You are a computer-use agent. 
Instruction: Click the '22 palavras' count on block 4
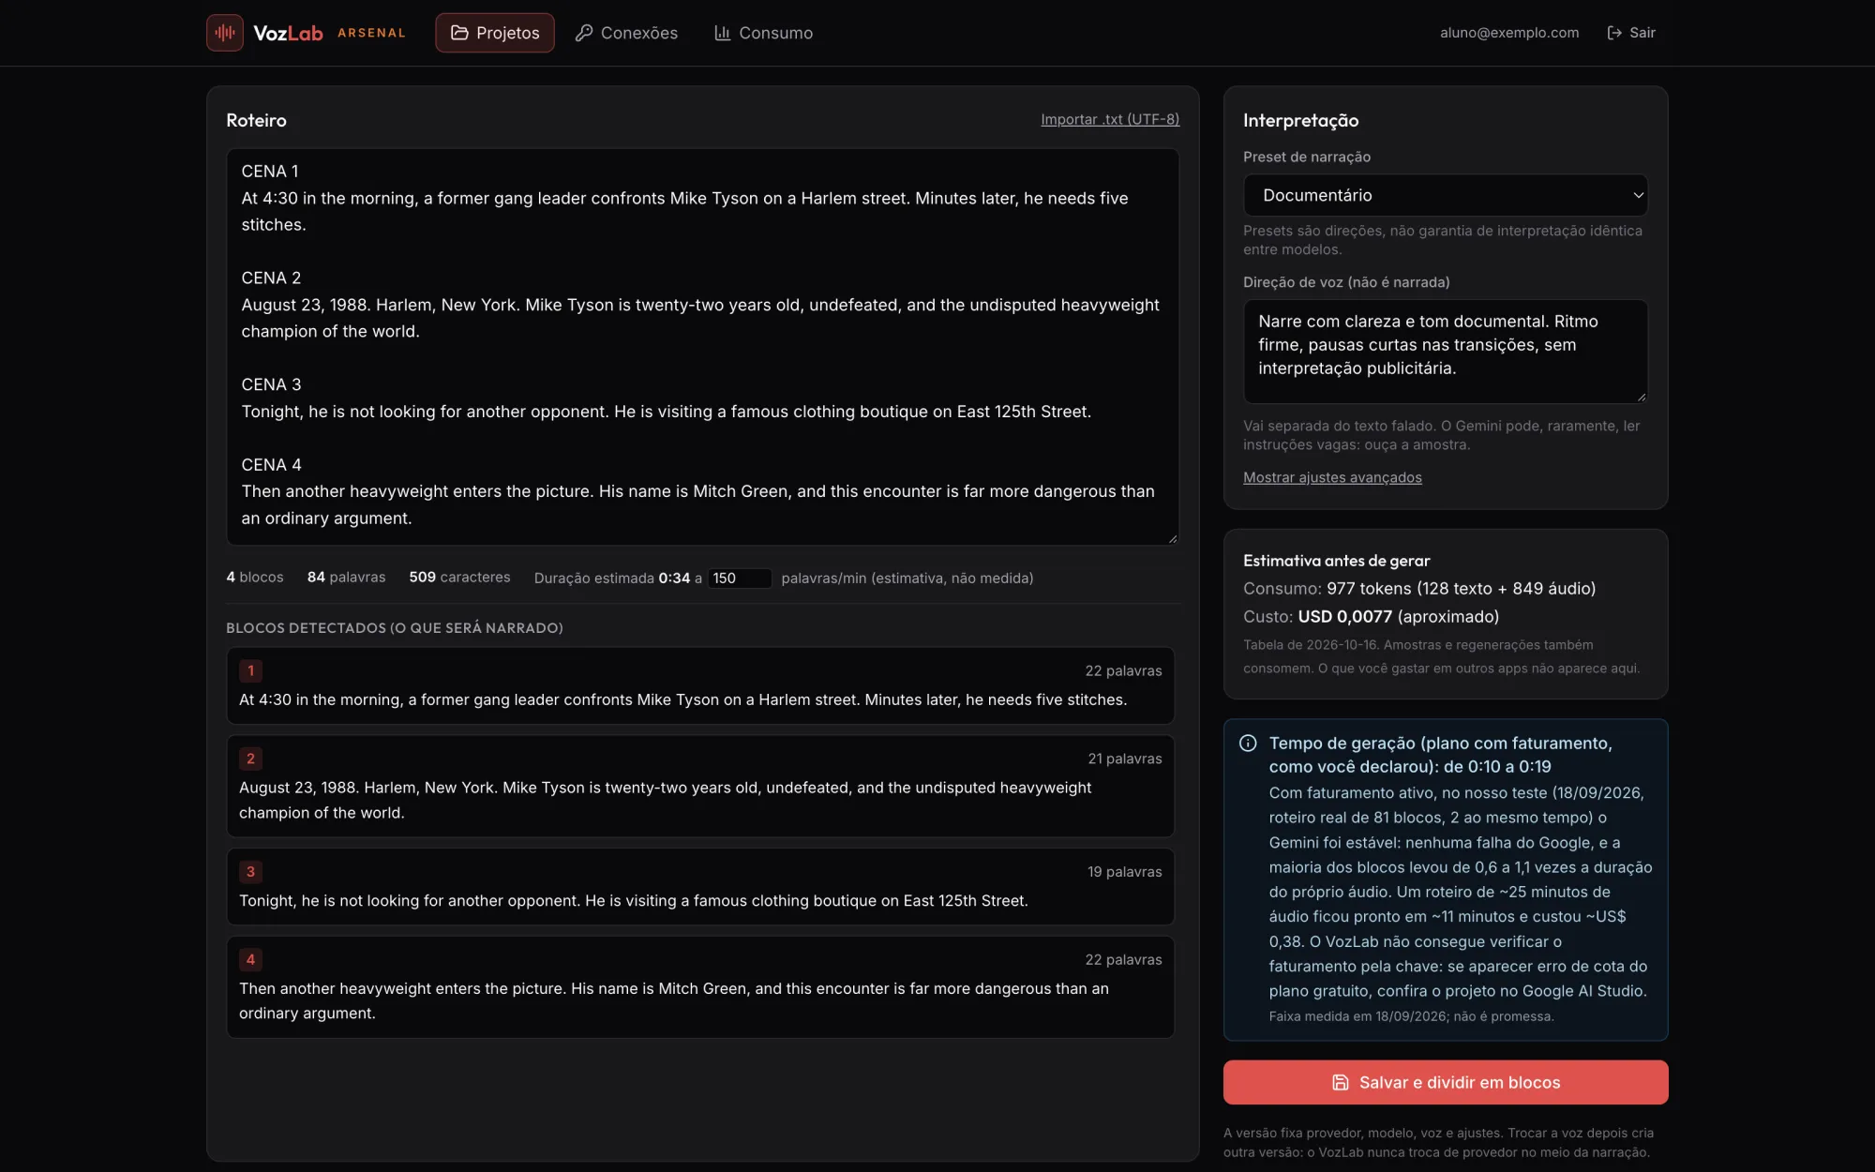[1123, 959]
